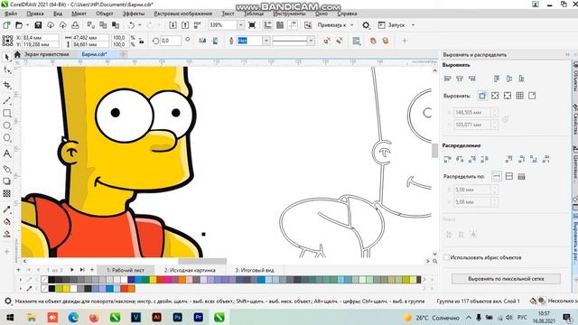The height and width of the screenshot is (325, 578).
Task: Set align to Page Center
Action: 508,96
